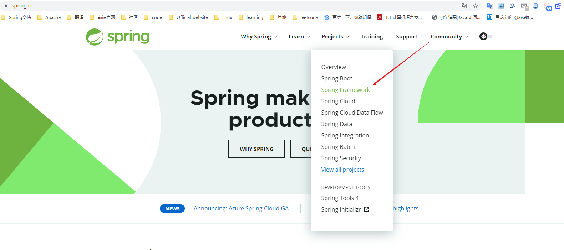The width and height of the screenshot is (564, 250).
Task: Open the learning bookmark folder
Action: coord(251,17)
